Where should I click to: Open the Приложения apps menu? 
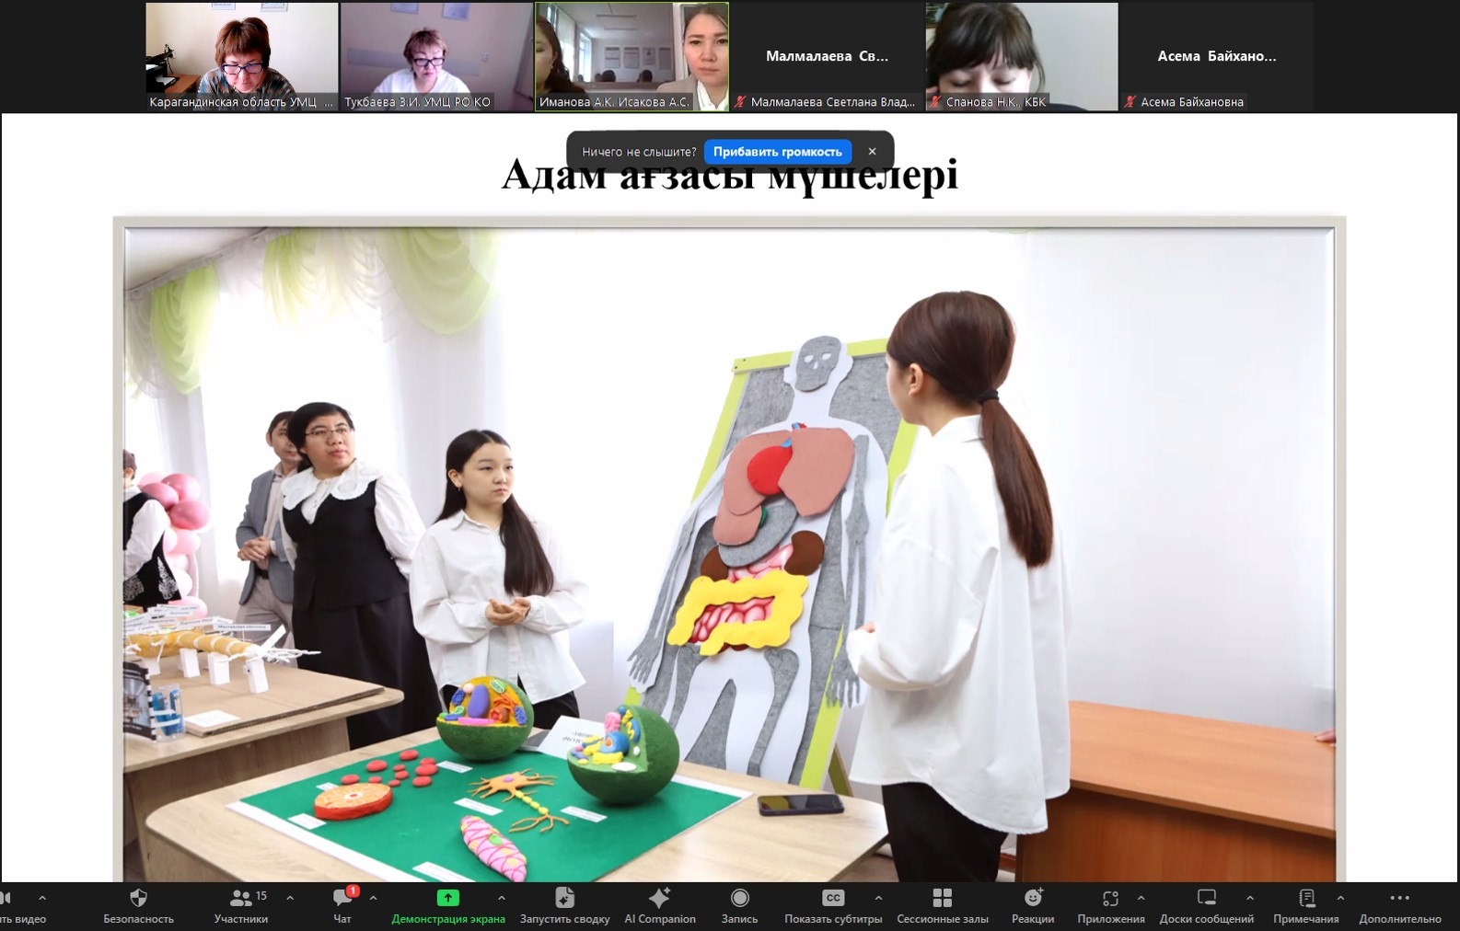(x=1110, y=899)
